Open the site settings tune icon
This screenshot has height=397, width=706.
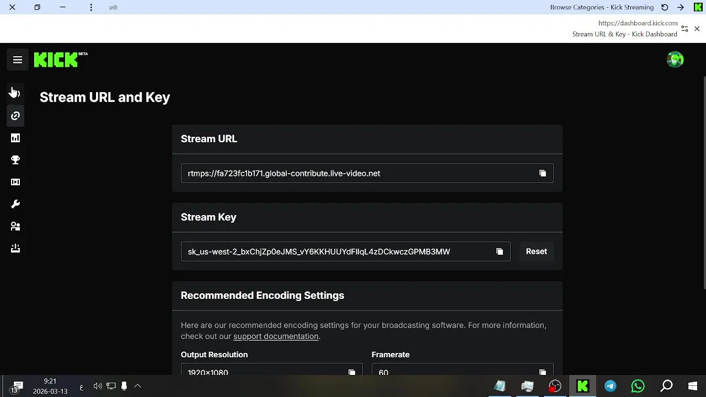(x=684, y=29)
